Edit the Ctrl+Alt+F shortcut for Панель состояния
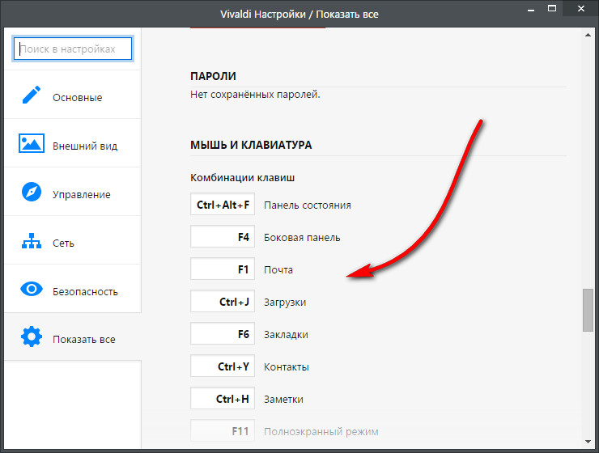This screenshot has width=599, height=453. [223, 204]
